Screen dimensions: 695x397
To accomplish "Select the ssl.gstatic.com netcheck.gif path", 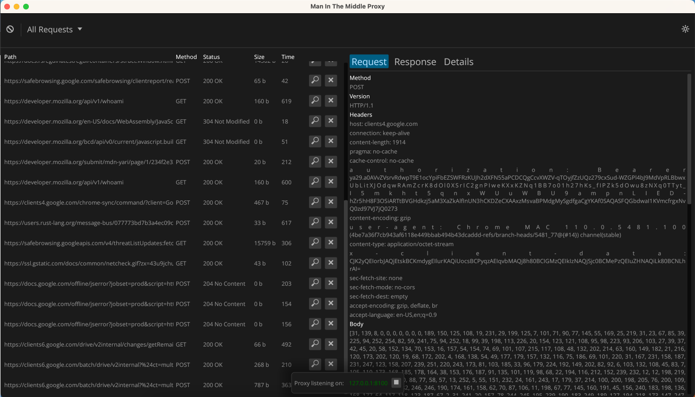I will click(x=89, y=264).
